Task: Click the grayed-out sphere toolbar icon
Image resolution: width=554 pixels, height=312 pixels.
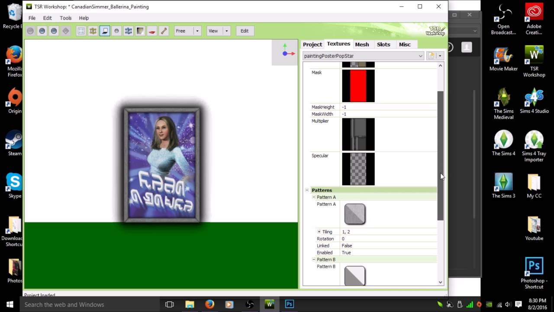Action: pyautogui.click(x=30, y=31)
